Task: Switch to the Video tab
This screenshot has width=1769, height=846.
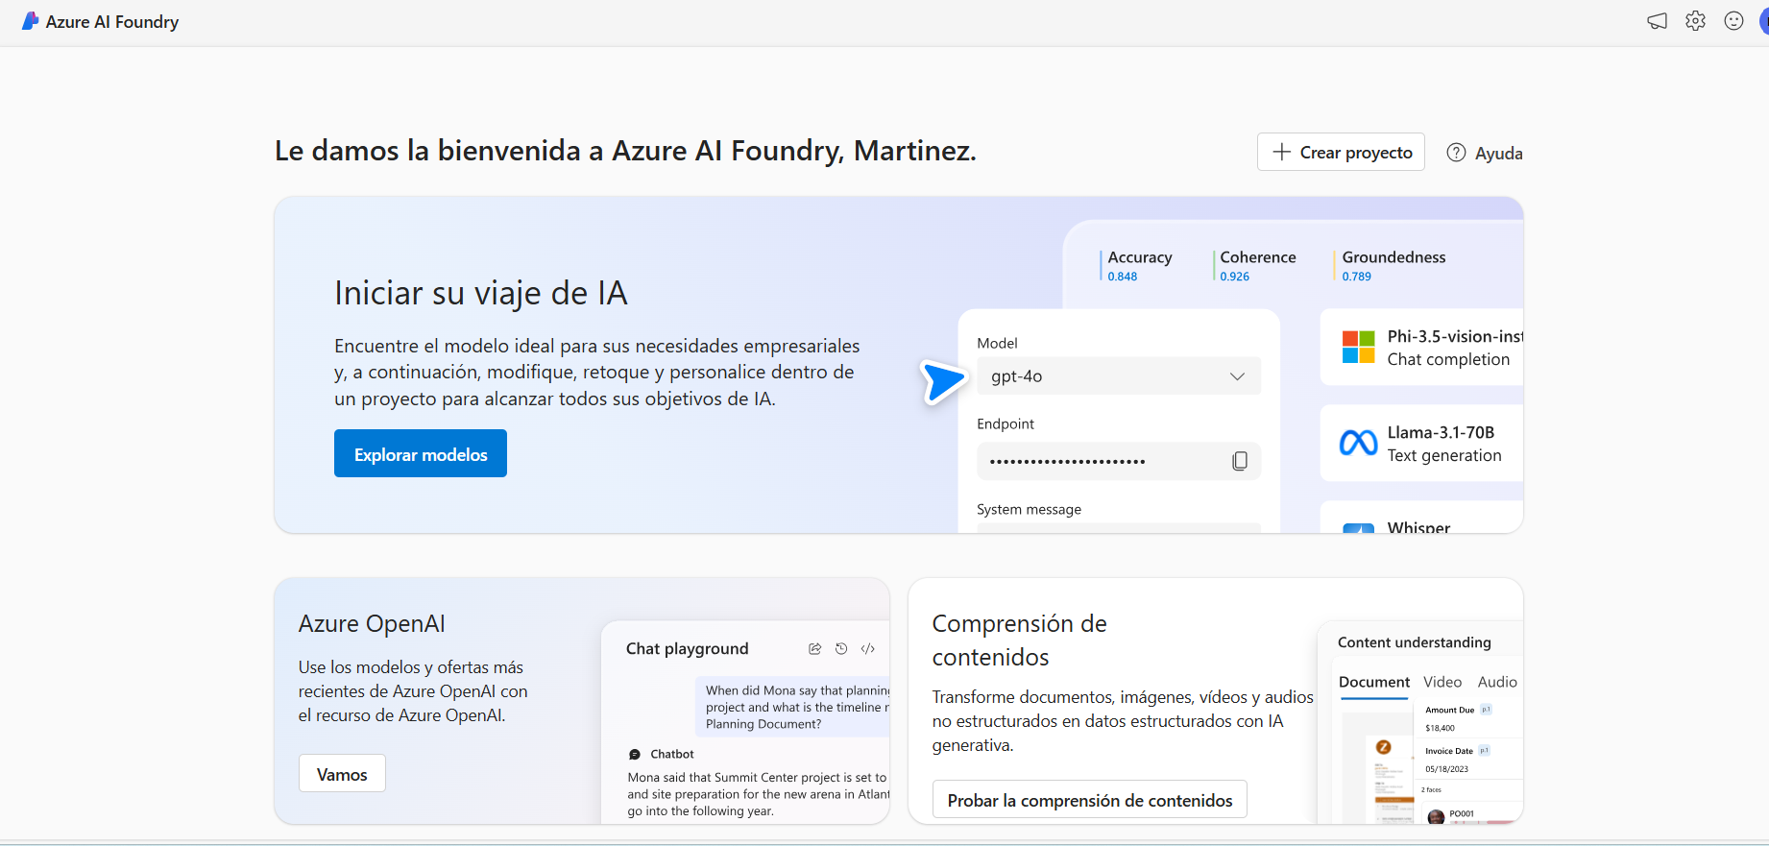Action: (x=1442, y=682)
